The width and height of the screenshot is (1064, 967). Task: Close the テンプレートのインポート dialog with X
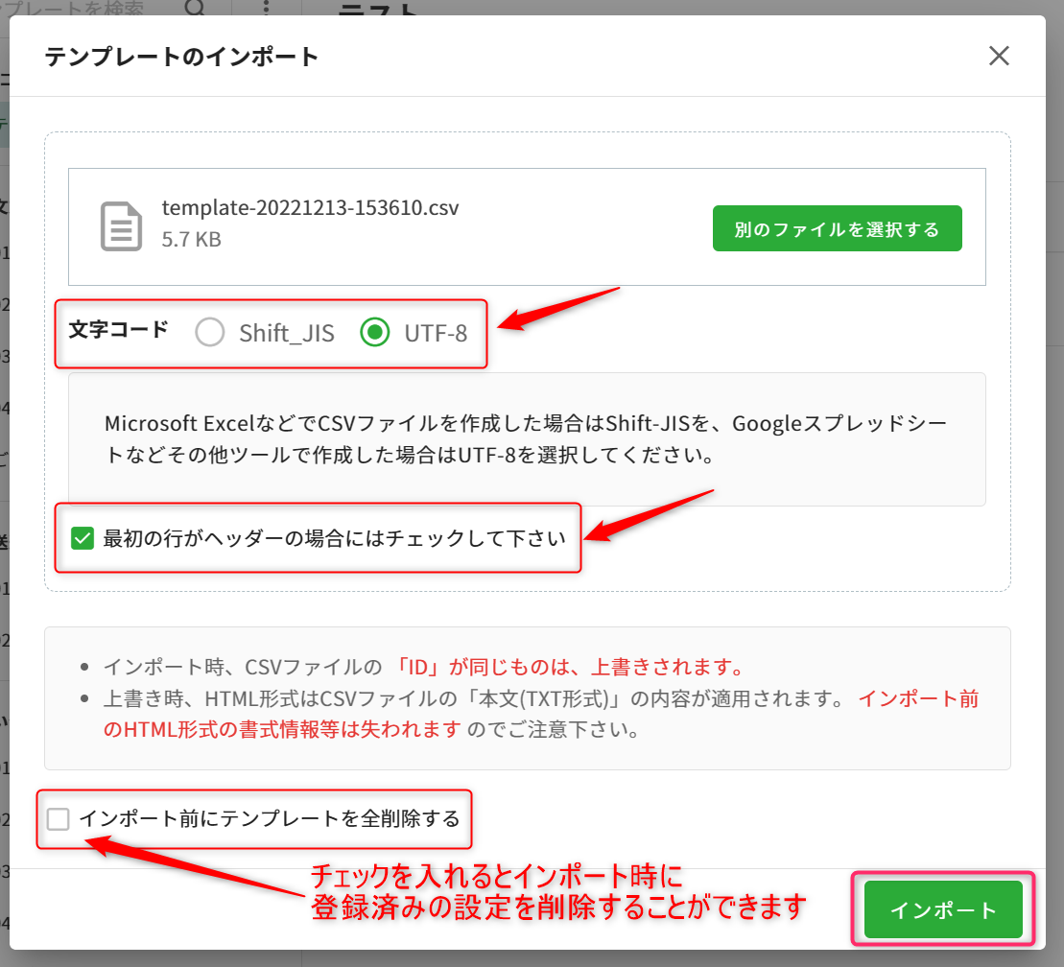[999, 57]
